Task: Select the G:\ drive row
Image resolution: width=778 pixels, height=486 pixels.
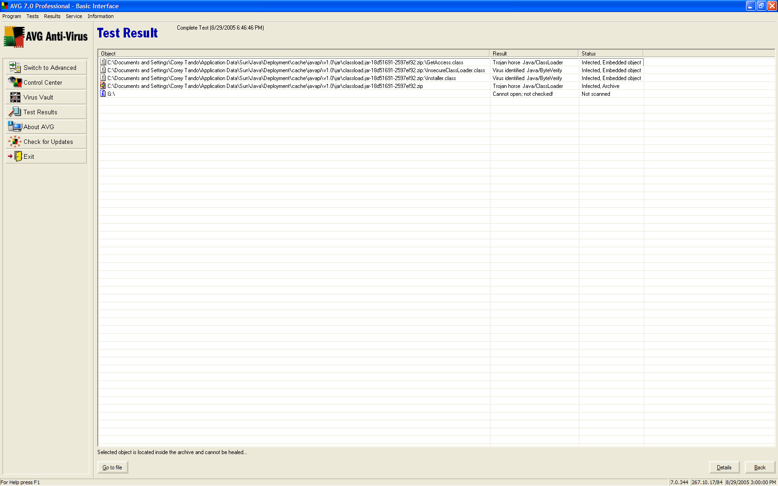Action: tap(111, 94)
